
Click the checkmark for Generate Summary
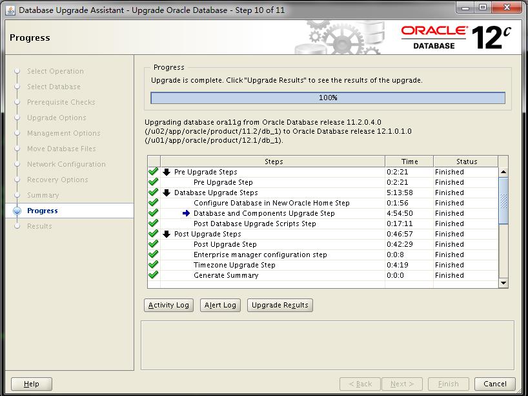[x=154, y=275]
